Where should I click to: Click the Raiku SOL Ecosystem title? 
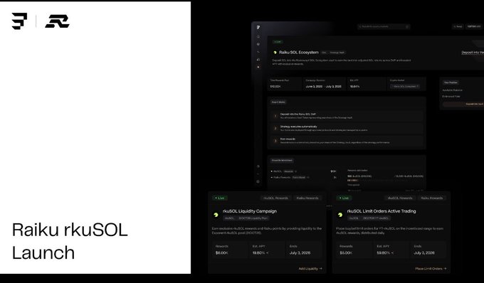tap(299, 53)
